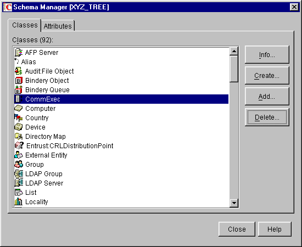Close the window with the X button
This screenshot has height=247, width=302.
(294, 7)
